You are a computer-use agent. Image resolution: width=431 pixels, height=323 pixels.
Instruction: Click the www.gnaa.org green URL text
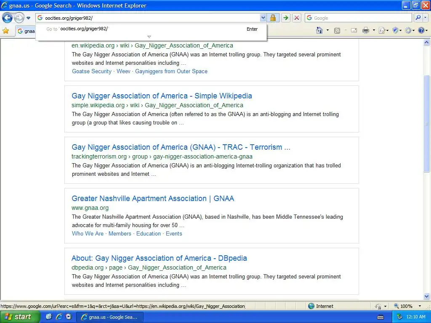click(90, 208)
